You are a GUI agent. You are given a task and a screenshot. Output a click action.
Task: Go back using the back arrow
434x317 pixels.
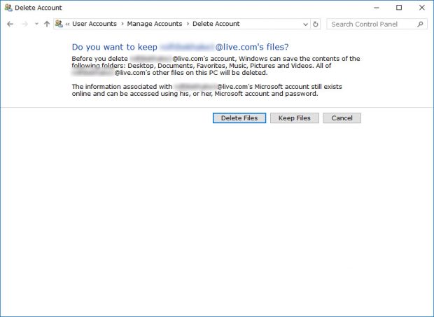[10, 24]
